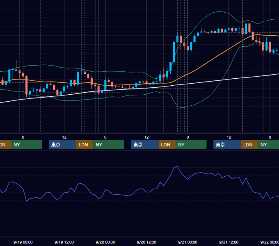Click the 東京 session block on 9/19
Viewport: 279px width, 246px height.
(62, 145)
